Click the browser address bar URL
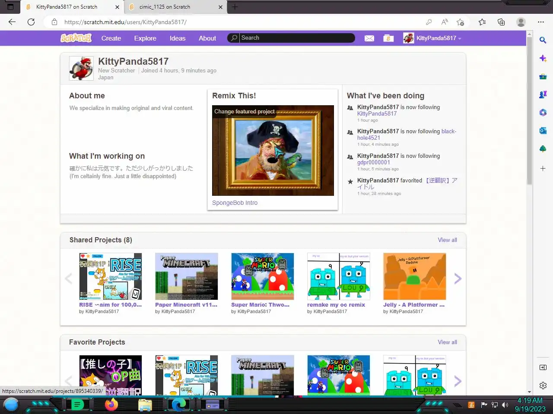 click(x=125, y=22)
